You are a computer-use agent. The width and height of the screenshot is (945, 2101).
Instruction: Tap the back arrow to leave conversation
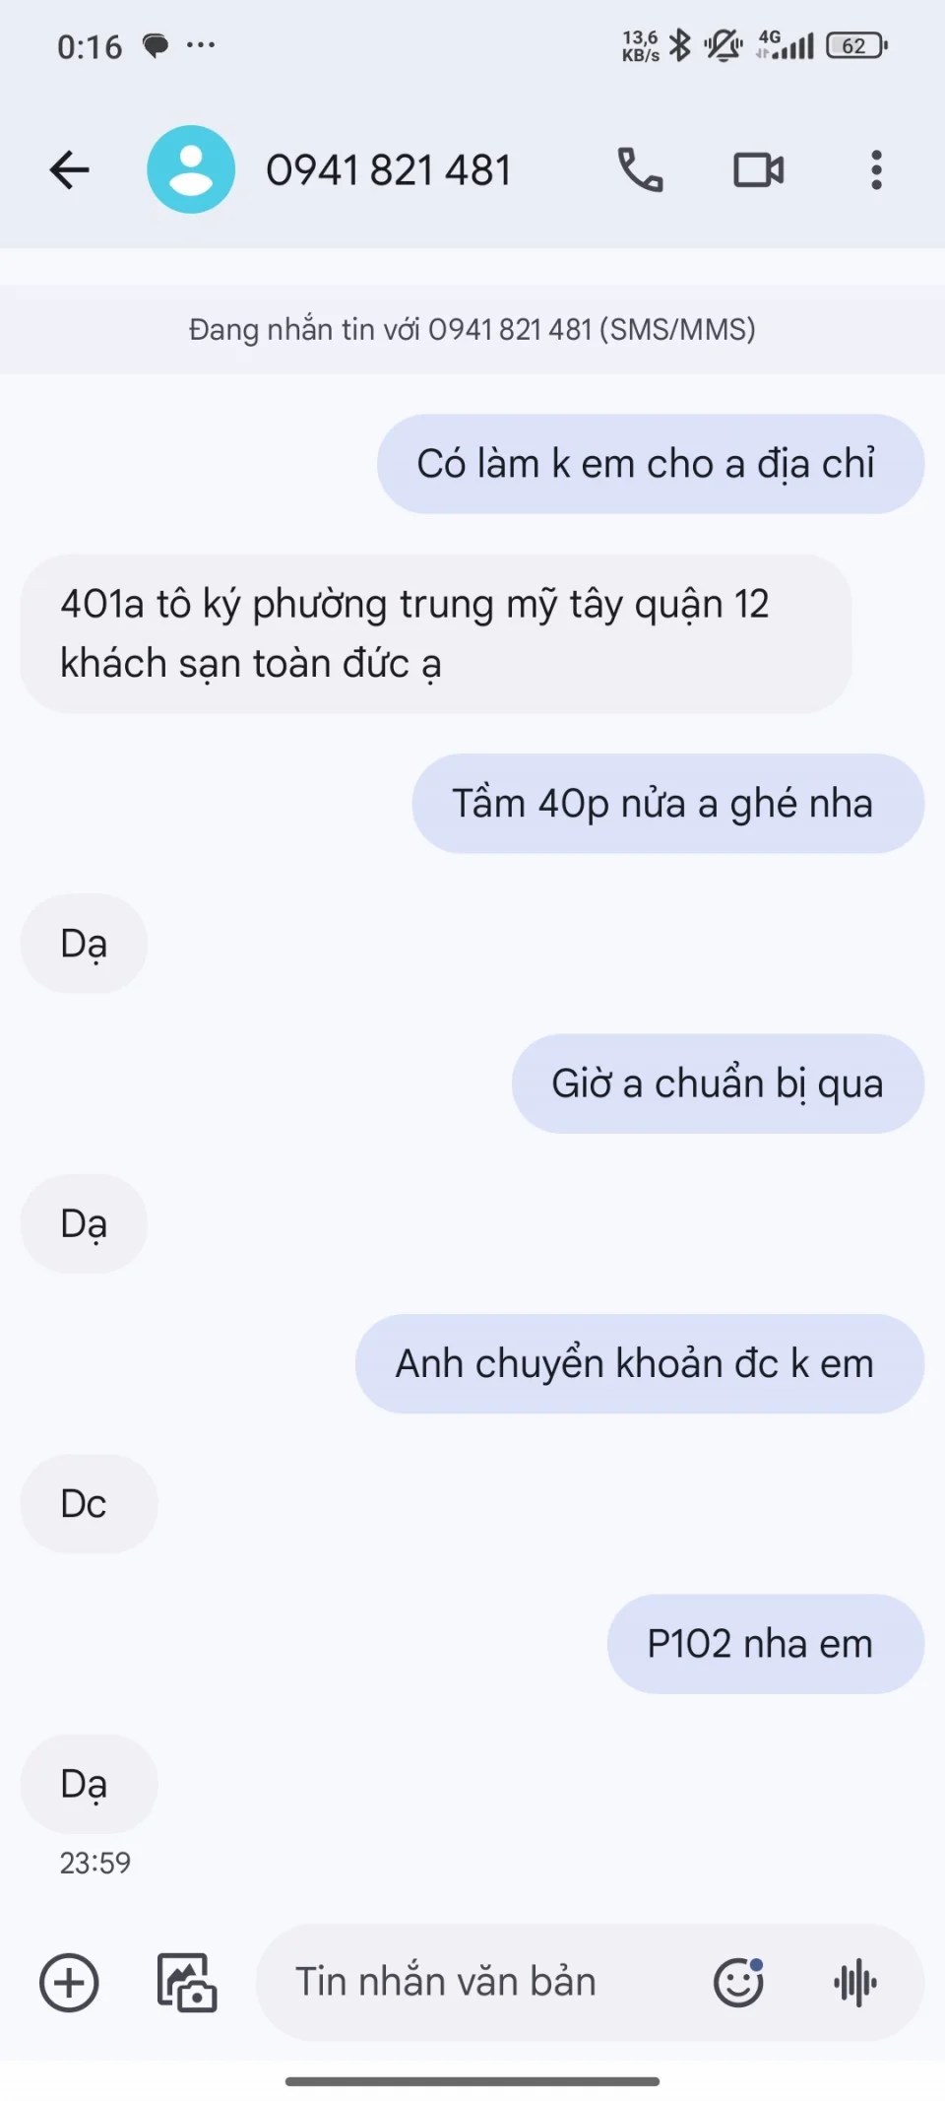[69, 169]
